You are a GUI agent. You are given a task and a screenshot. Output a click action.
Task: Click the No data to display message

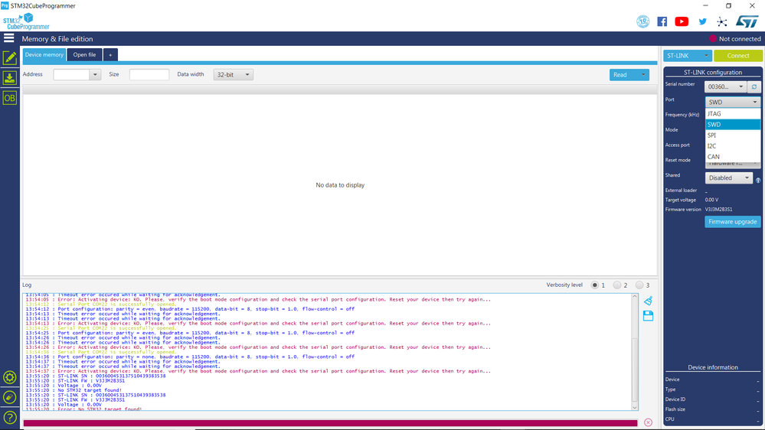(x=340, y=185)
